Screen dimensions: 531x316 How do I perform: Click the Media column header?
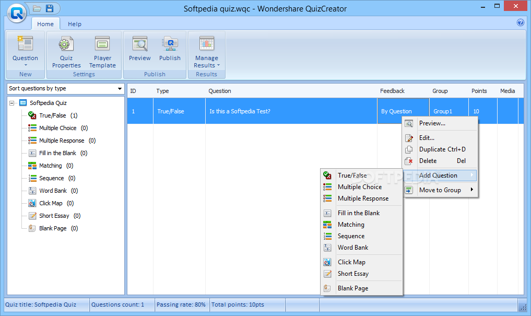point(508,91)
